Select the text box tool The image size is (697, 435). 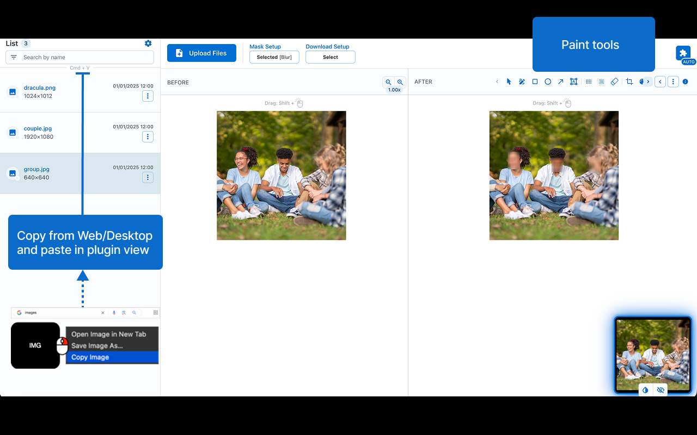click(x=573, y=82)
